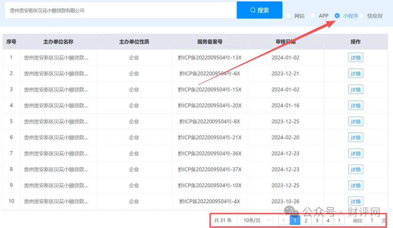
Task: Open 详情 for record 黔ICP备2022009504号-21X
Action: (356, 137)
